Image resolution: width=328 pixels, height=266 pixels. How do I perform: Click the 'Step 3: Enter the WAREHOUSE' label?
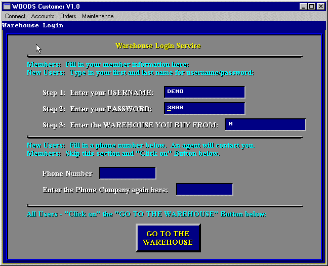point(131,125)
